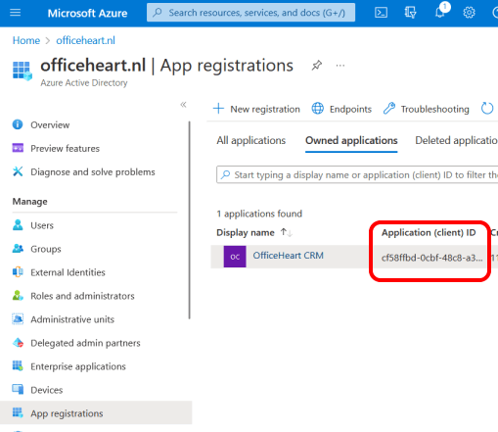Open Overview in the sidebar
The image size is (498, 432).
50,125
